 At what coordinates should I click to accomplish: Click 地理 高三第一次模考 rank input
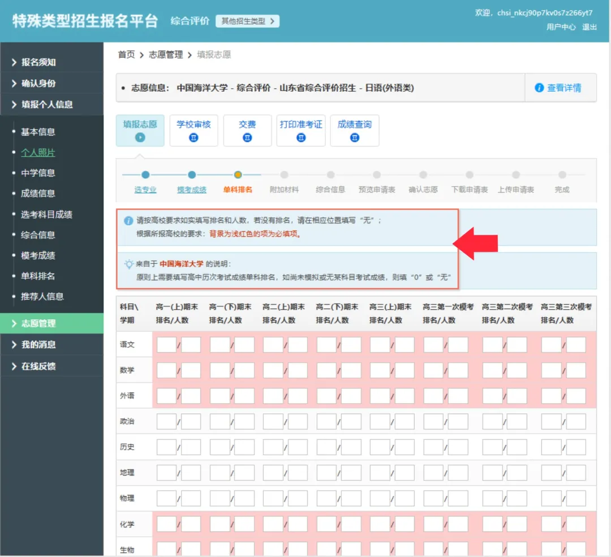433,473
